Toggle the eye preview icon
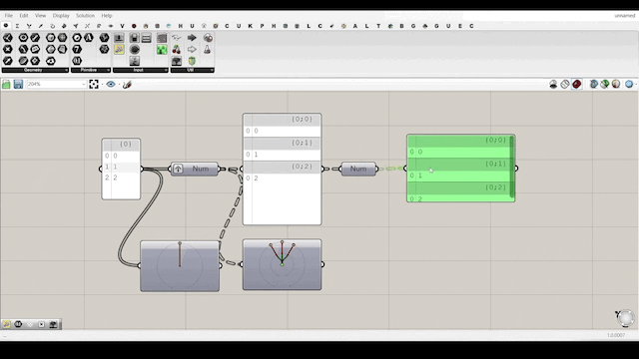Screen dimensions: 639x359 [111, 84]
